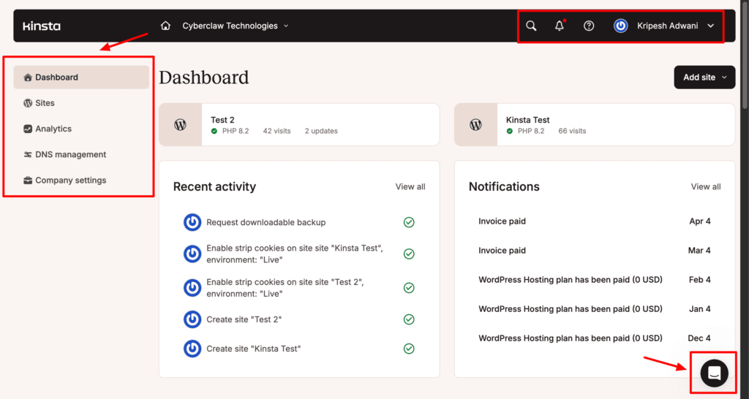Click the 42 visits label
Screen dimensions: 749x399
pyautogui.click(x=276, y=131)
